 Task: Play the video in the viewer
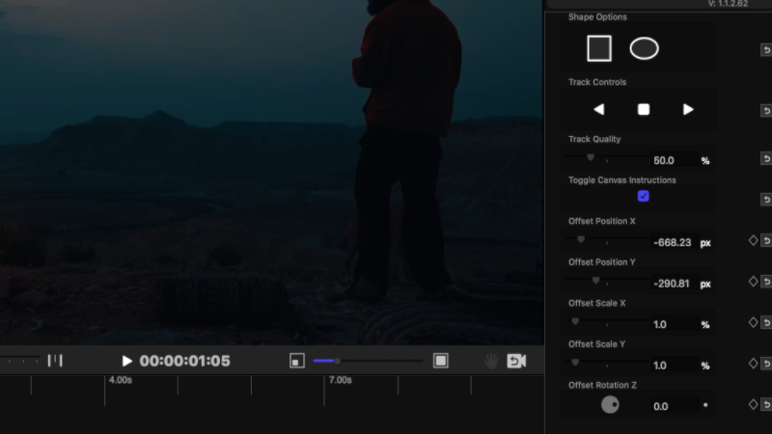pyautogui.click(x=126, y=361)
